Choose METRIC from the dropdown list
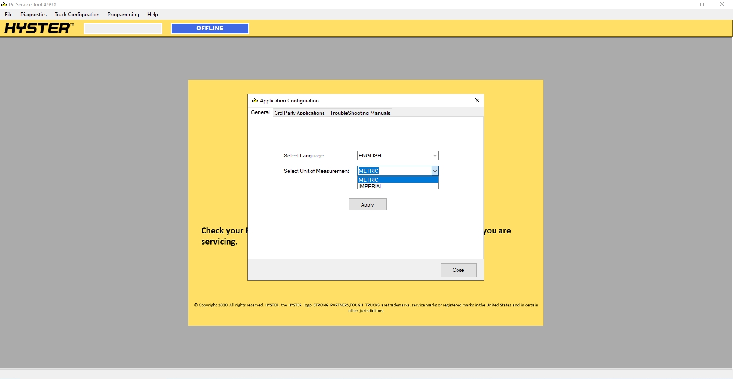733x379 pixels. tap(398, 180)
